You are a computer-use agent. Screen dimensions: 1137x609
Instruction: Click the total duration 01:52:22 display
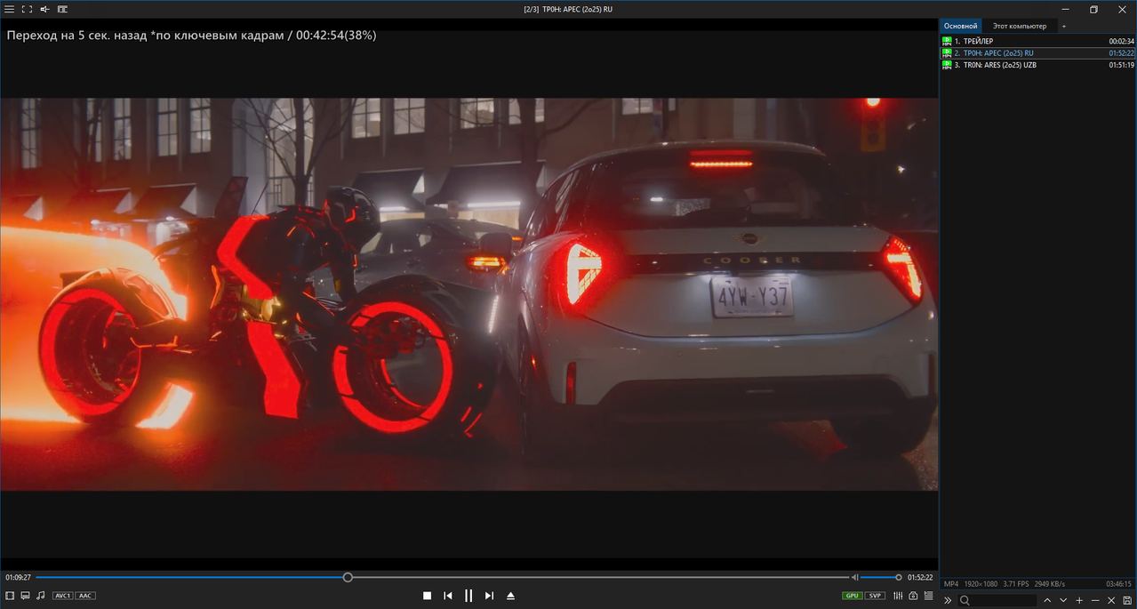[920, 578]
